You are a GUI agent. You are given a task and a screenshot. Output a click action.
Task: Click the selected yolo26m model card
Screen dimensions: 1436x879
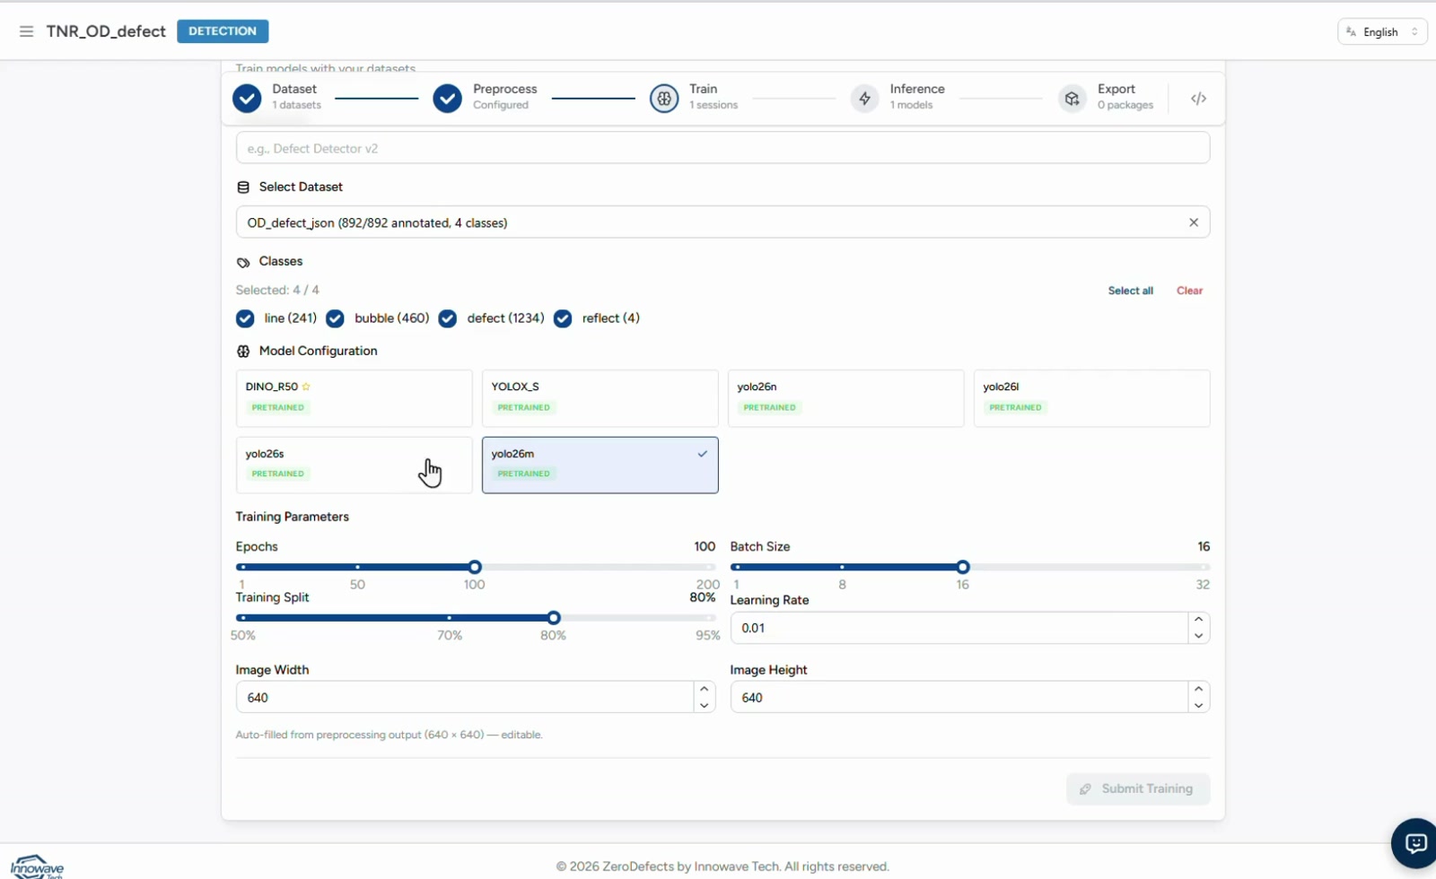[x=600, y=465]
